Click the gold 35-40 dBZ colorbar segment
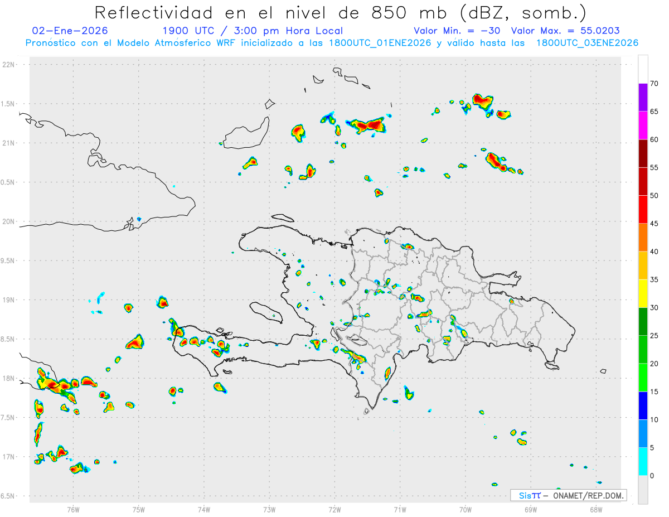669x517 pixels. 643,265
